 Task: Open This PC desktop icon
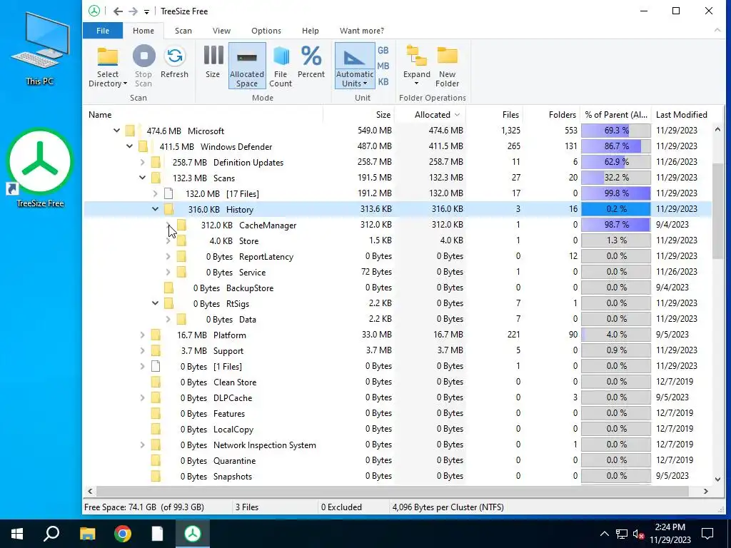coord(40,49)
